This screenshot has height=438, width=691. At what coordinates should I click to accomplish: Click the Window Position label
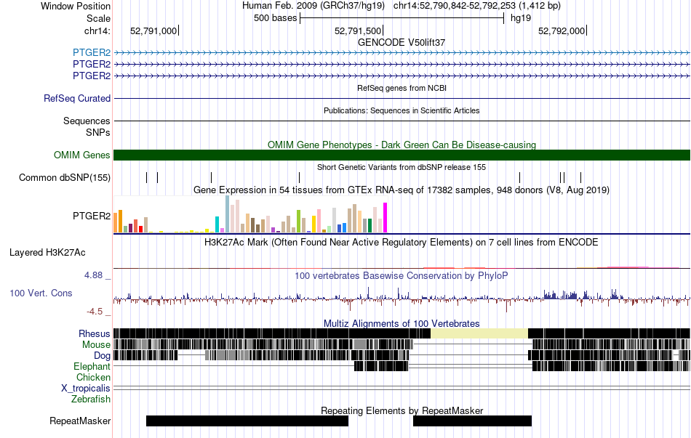click(76, 6)
